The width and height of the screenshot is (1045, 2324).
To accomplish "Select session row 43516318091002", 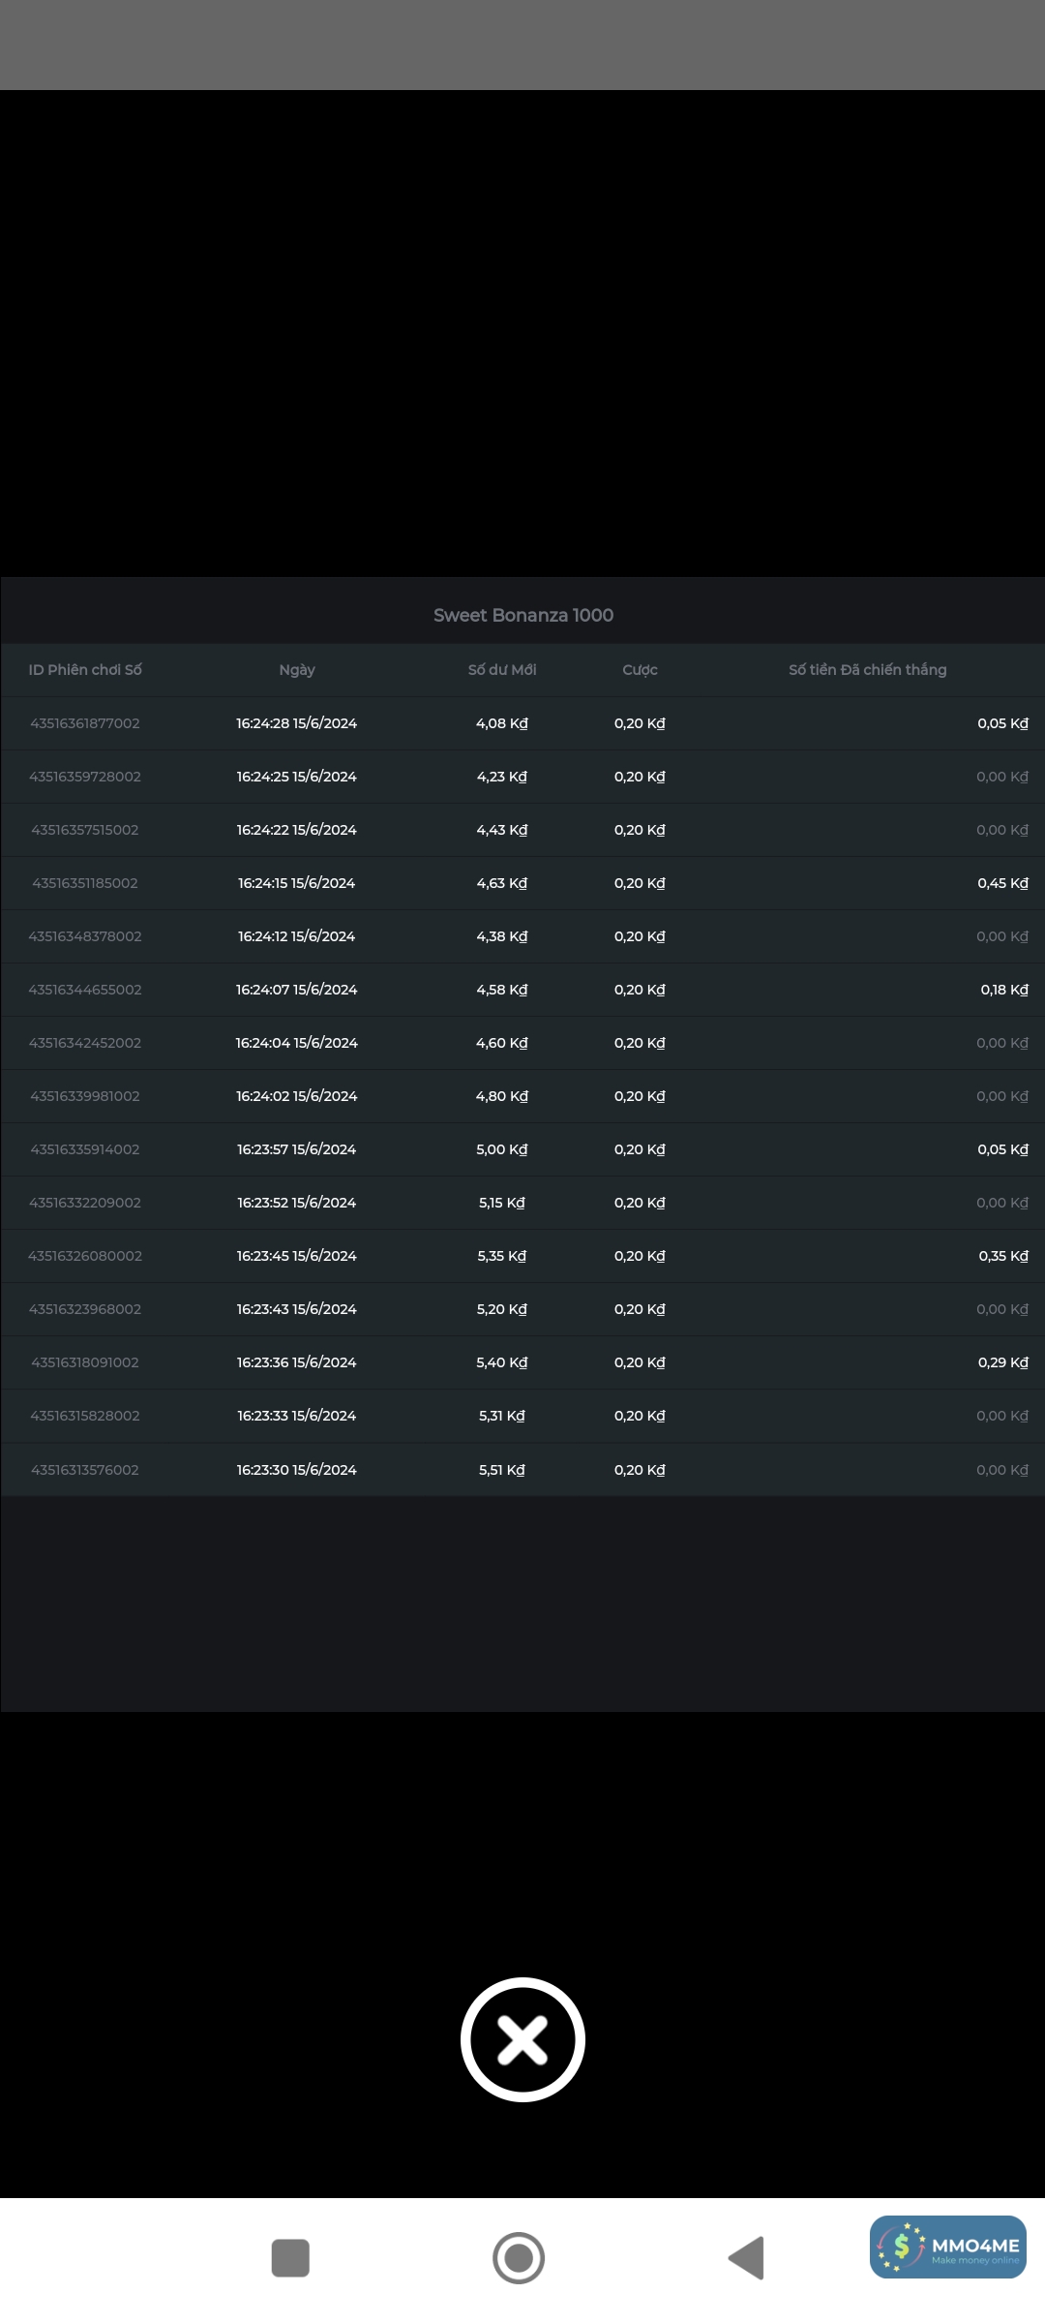I will tap(85, 1362).
